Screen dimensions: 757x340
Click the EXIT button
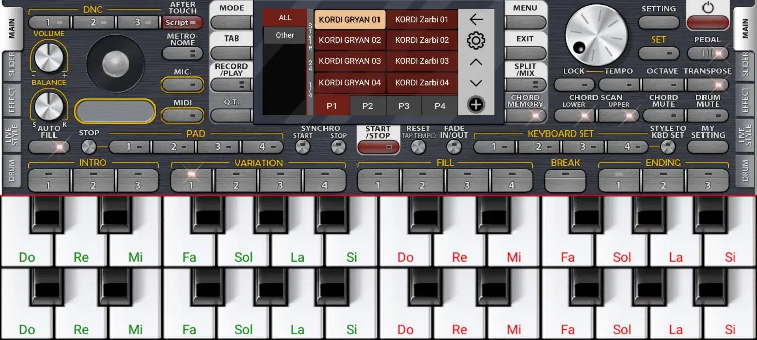coord(525,53)
